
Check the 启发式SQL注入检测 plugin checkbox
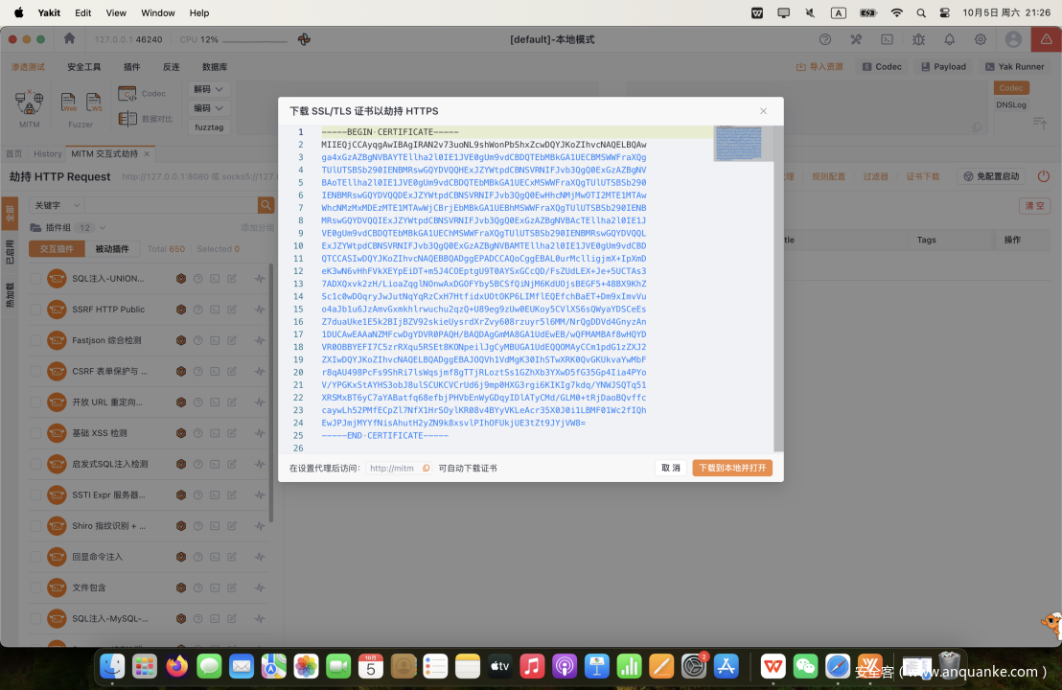pos(35,464)
